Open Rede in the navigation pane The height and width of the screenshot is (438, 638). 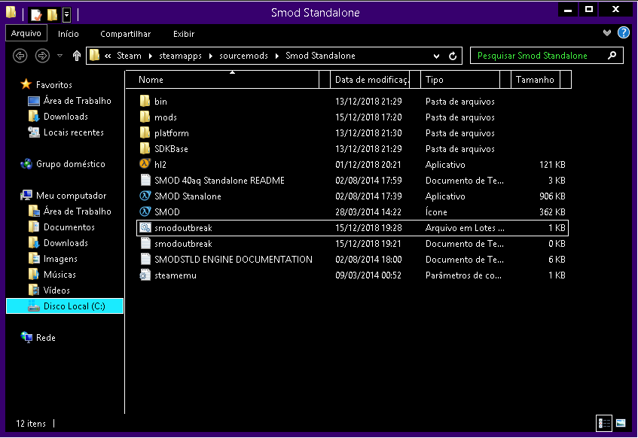click(x=45, y=338)
